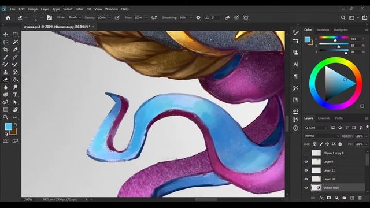Open the tool preset picker arrow
This screenshot has height=208, width=370.
[x=26, y=18]
